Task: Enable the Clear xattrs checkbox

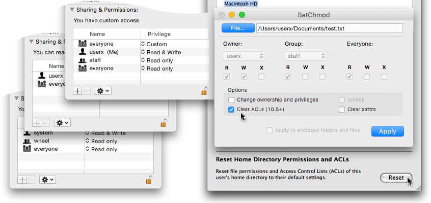Action: (x=342, y=110)
